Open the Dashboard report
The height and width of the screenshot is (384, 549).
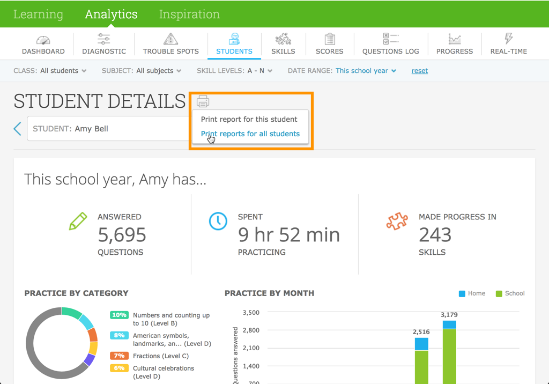click(43, 43)
